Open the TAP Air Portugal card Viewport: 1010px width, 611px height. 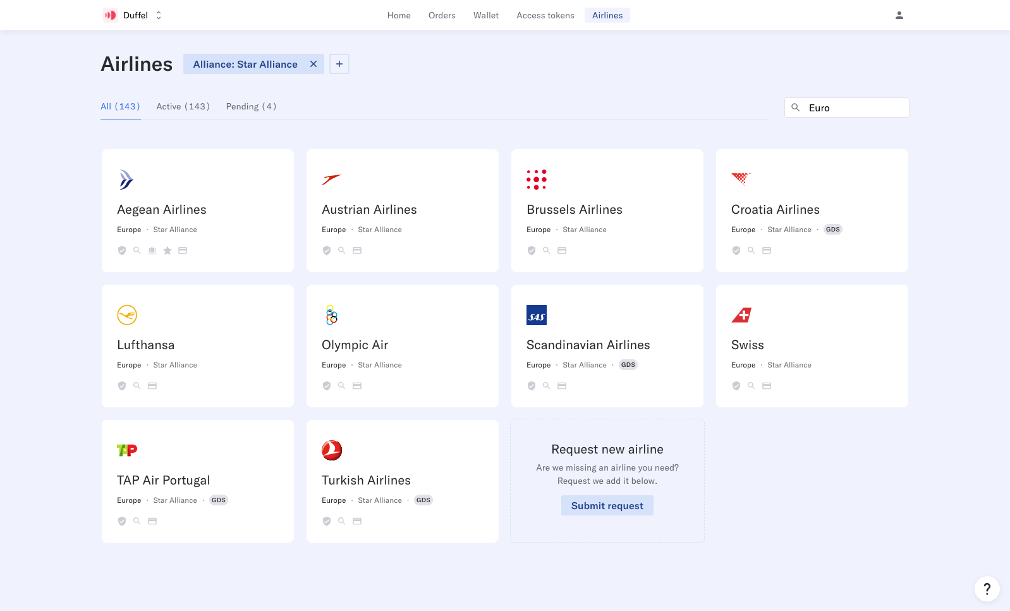tap(198, 481)
